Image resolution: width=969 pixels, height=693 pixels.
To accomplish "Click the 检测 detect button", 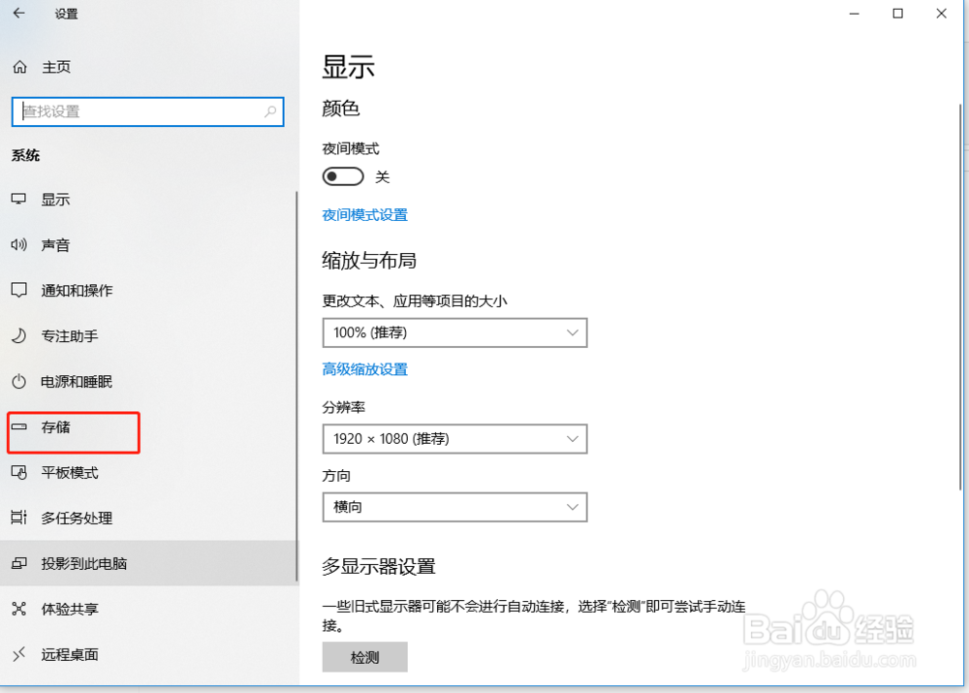I will (x=364, y=657).
